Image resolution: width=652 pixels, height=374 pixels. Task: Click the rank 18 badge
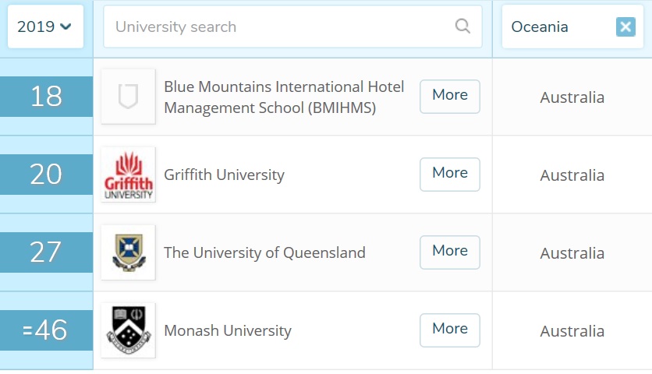pos(46,97)
